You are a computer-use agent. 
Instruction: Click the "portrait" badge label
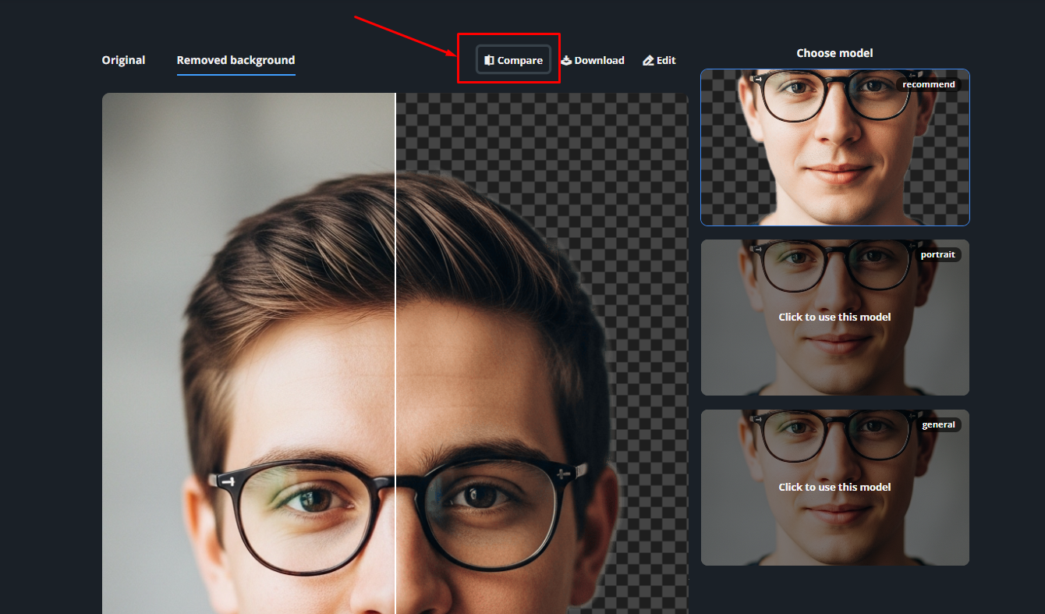tap(937, 254)
